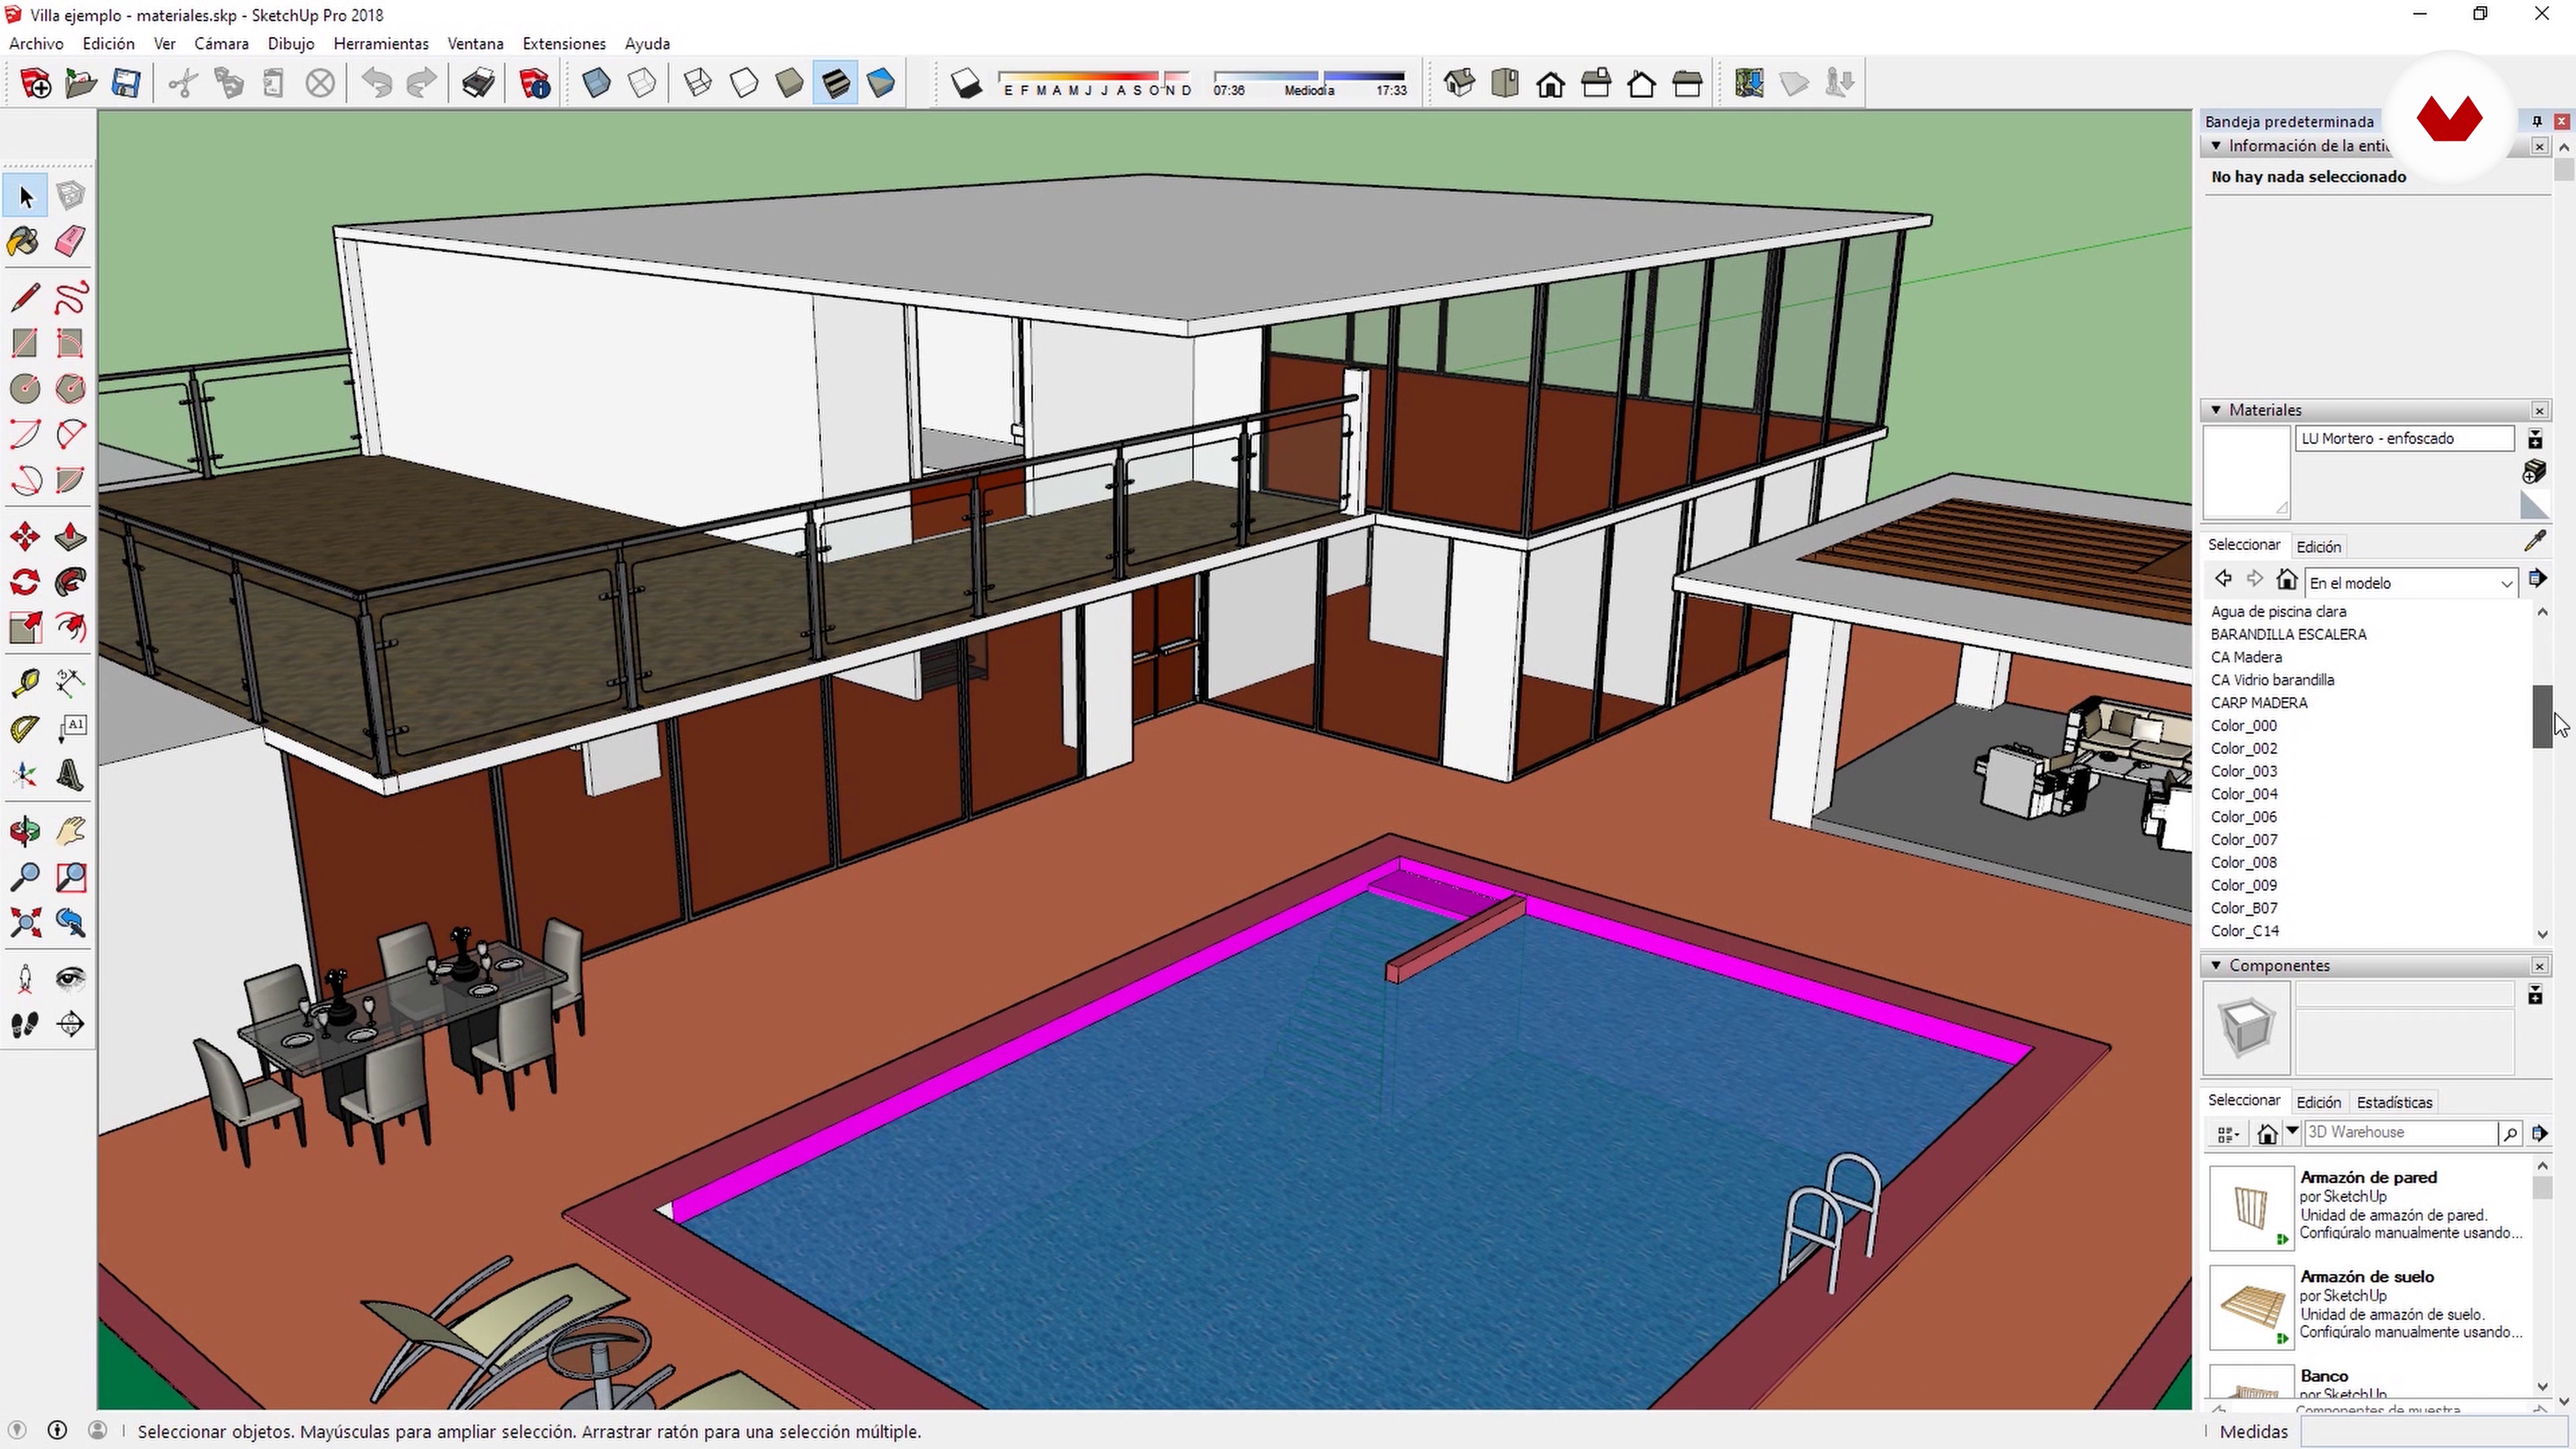Image resolution: width=2576 pixels, height=1449 pixels.
Task: Open the components view options menu
Action: coord(2227,1133)
